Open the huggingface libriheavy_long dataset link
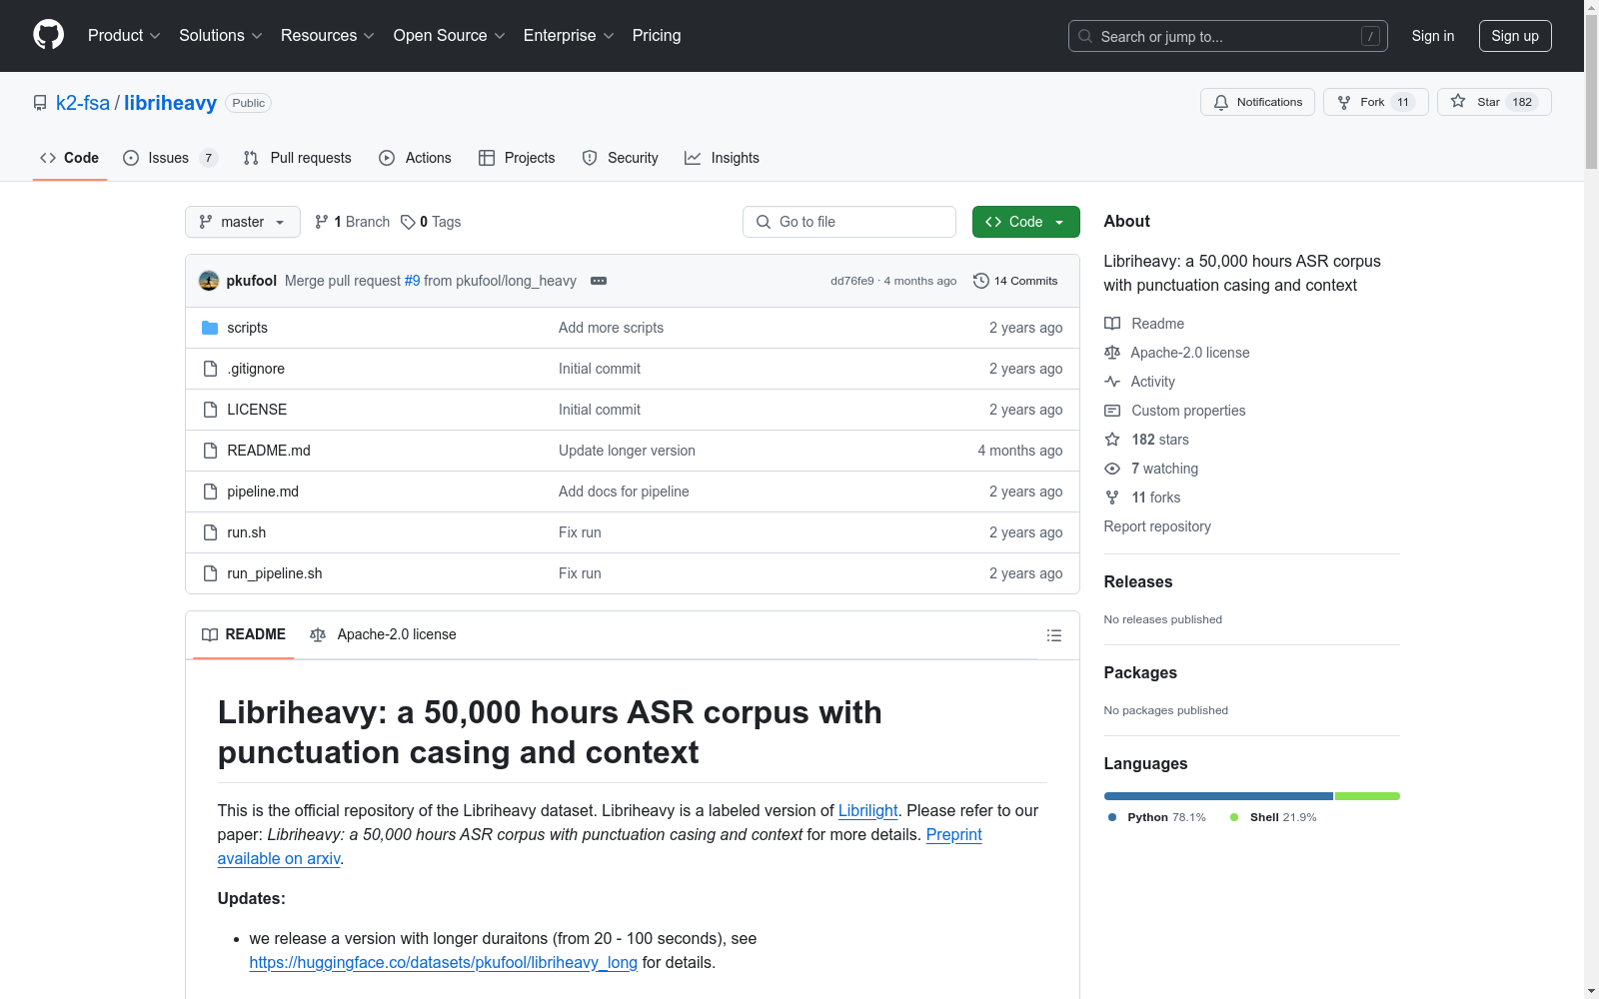The width and height of the screenshot is (1599, 999). point(443,963)
